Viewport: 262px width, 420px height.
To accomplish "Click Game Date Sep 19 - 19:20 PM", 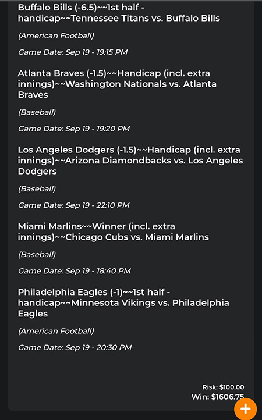I will (x=74, y=129).
